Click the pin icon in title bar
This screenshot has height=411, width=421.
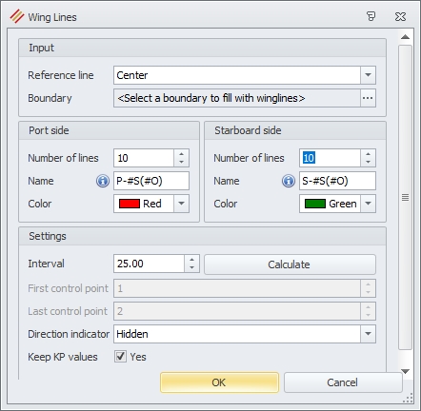(371, 16)
